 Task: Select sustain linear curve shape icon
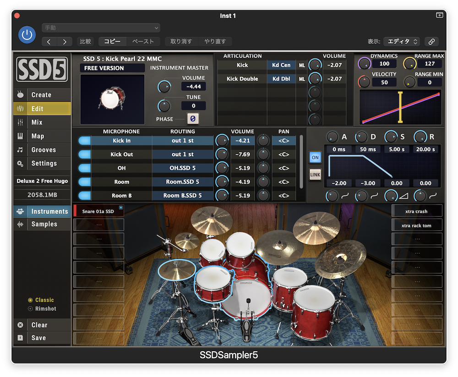tap(403, 196)
